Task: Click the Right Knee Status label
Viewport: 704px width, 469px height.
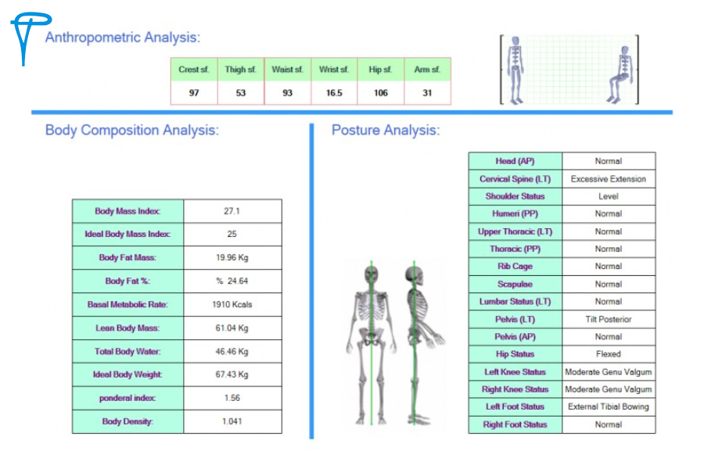Action: pos(515,389)
